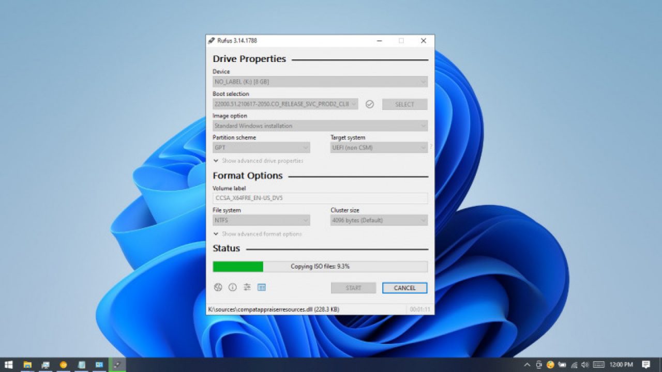
Task: Open the Partition scheme dropdown
Action: tap(261, 147)
